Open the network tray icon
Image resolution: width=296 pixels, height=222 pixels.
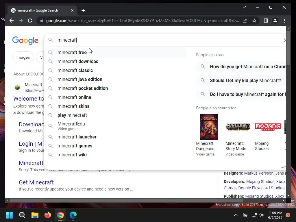point(254,215)
